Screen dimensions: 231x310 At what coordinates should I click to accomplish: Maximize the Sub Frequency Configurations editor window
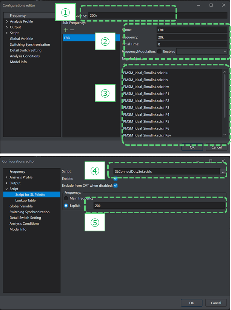[x=211, y=5]
